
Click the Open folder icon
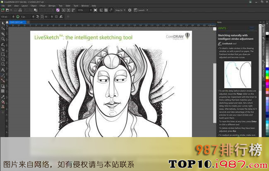tap(7, 10)
